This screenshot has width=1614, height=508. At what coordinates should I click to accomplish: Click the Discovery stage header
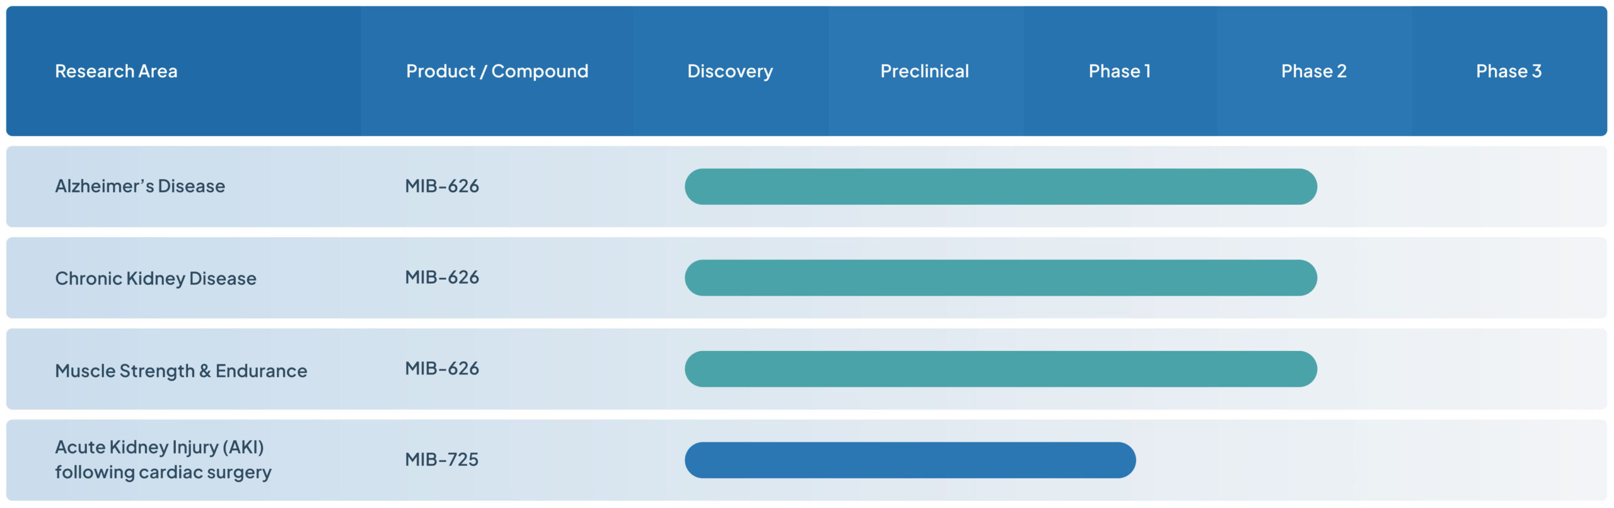point(729,71)
